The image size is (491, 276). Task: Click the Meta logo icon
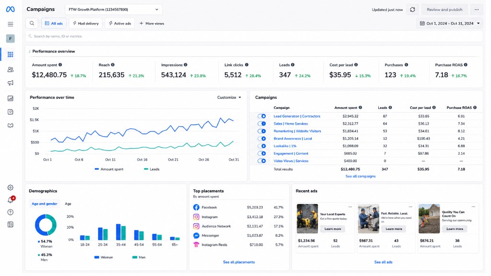coord(11,10)
